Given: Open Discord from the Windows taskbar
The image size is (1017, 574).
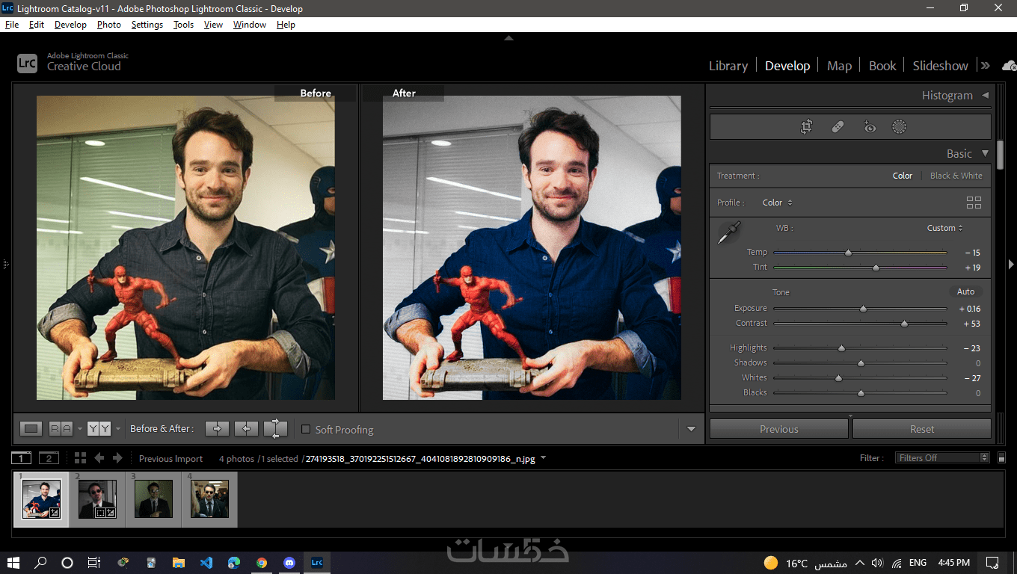Looking at the screenshot, I should click(289, 563).
